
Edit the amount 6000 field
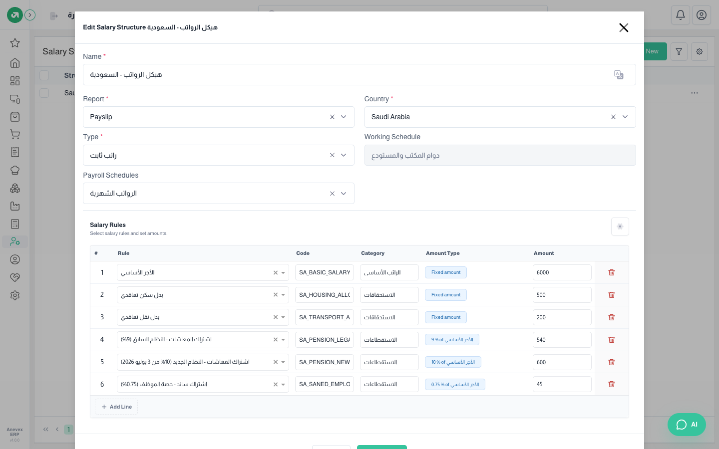click(x=562, y=272)
